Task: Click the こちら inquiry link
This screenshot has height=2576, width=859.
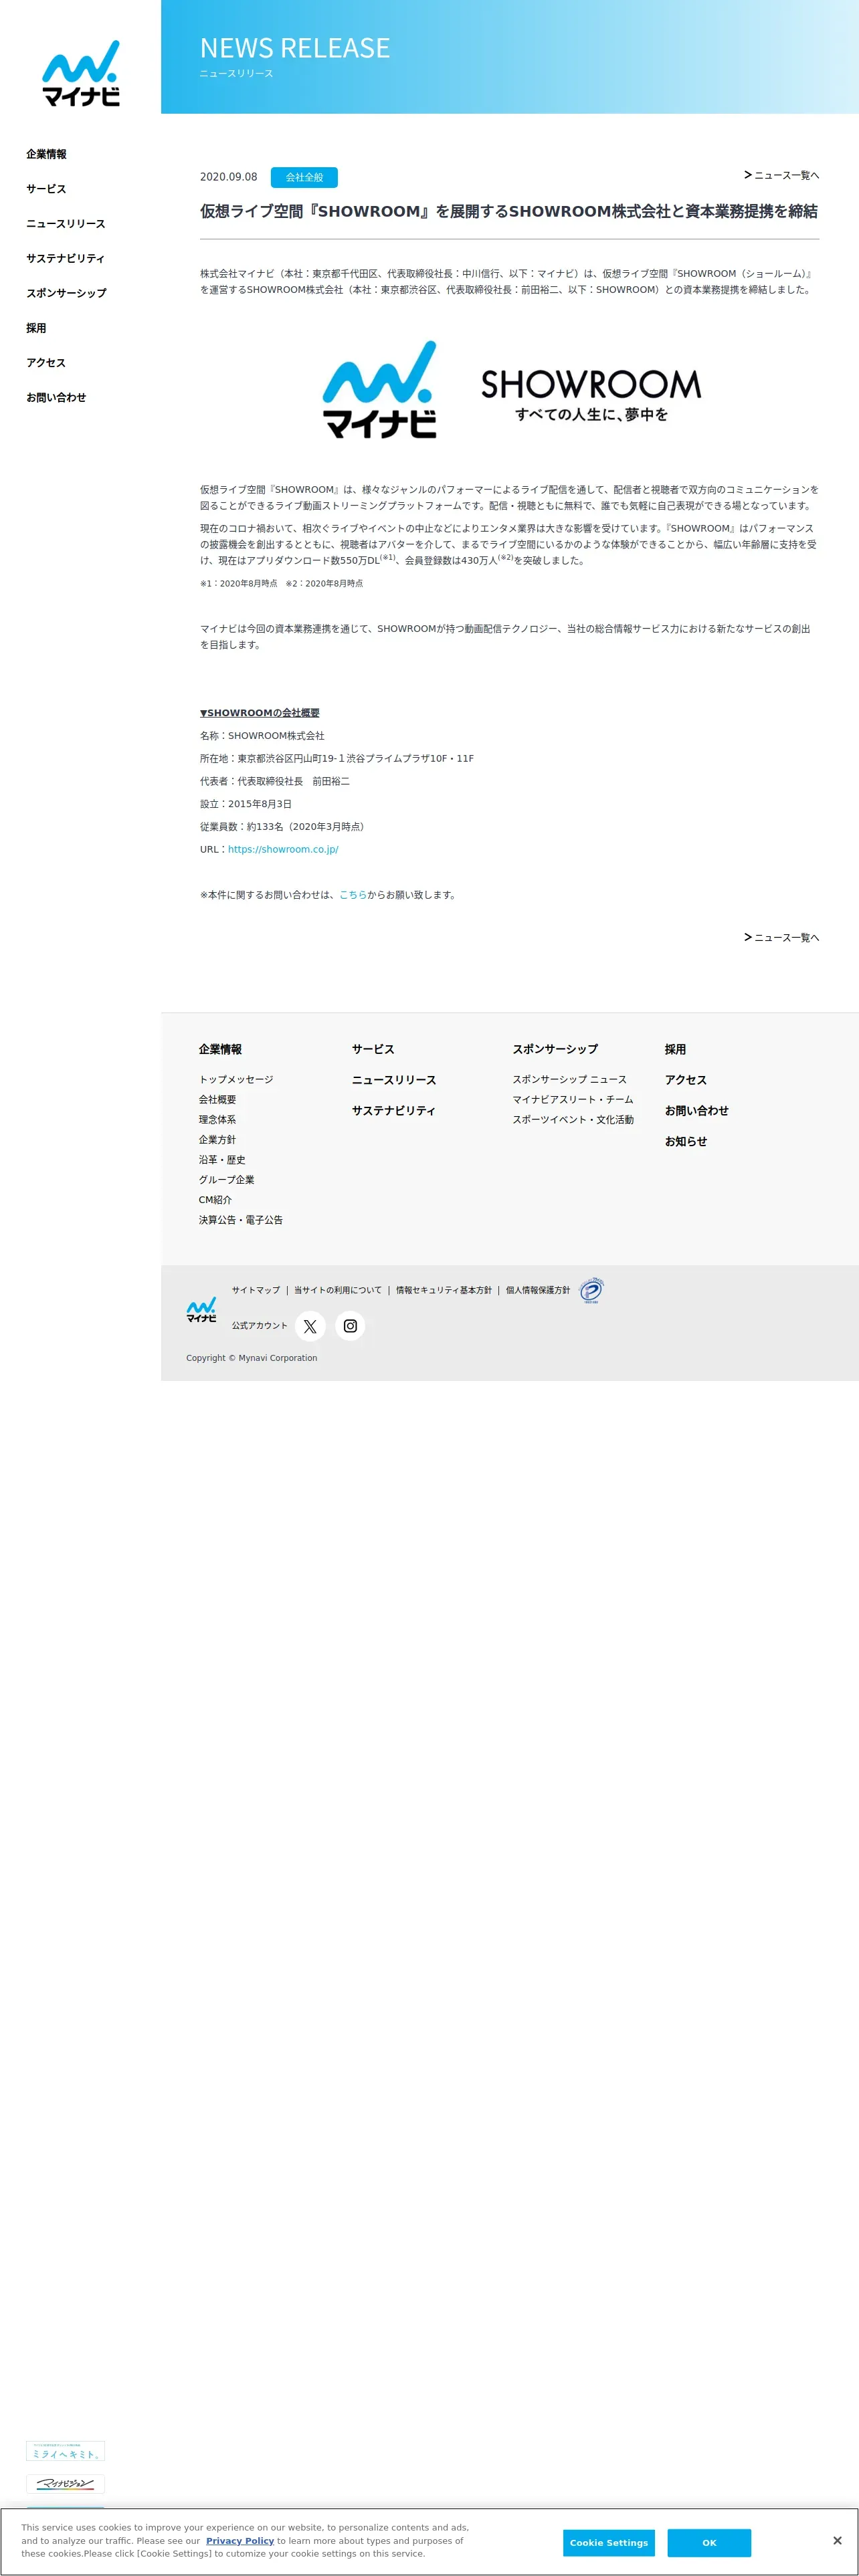Action: pyautogui.click(x=353, y=895)
